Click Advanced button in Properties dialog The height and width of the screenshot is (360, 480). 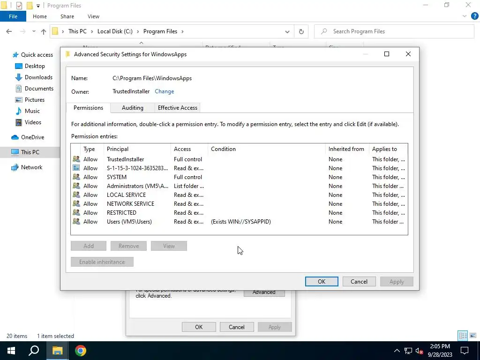264,293
